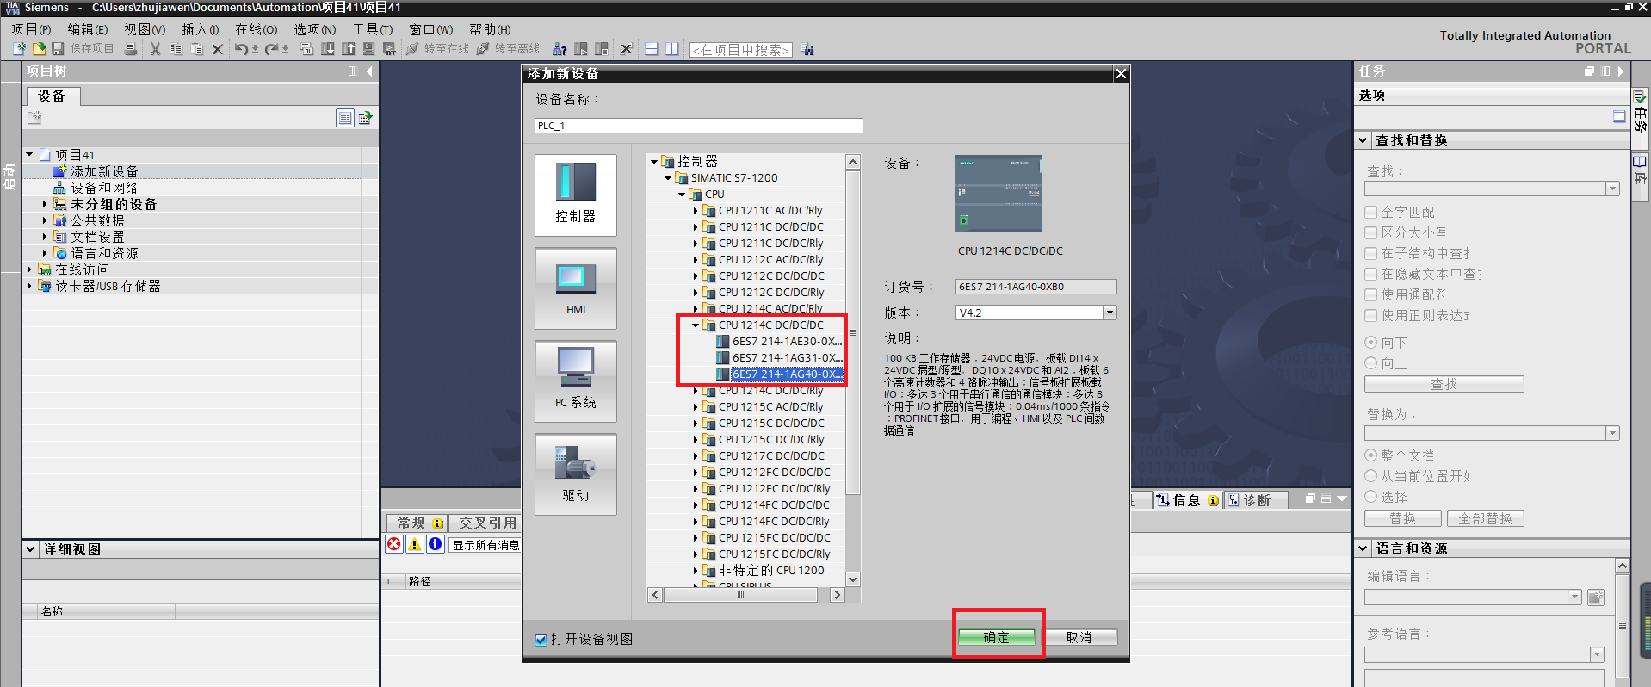Click the warning filter icon in info panel
The height and width of the screenshot is (687, 1651).
coord(414,544)
